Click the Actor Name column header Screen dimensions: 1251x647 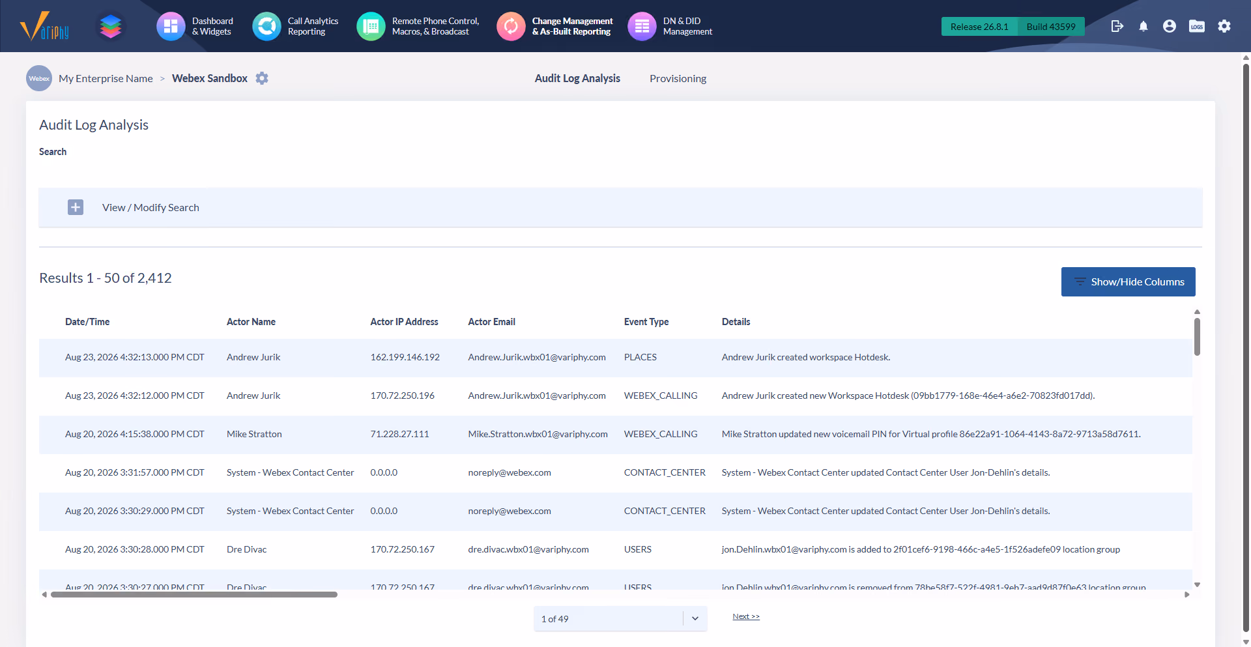pos(251,322)
